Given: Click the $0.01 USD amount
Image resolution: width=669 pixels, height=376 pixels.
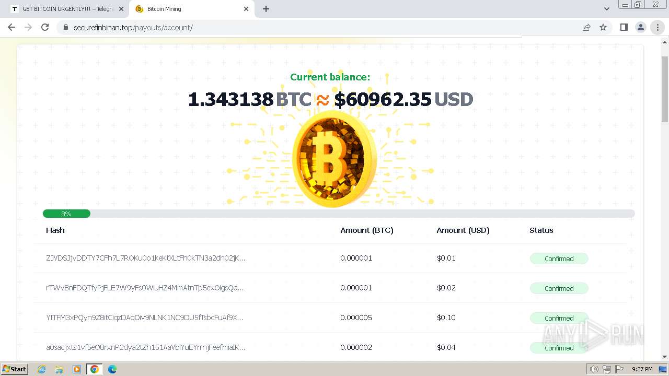Looking at the screenshot, I should click(x=446, y=258).
